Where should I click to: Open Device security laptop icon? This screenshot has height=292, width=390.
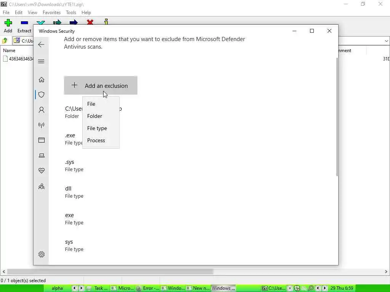(x=42, y=156)
